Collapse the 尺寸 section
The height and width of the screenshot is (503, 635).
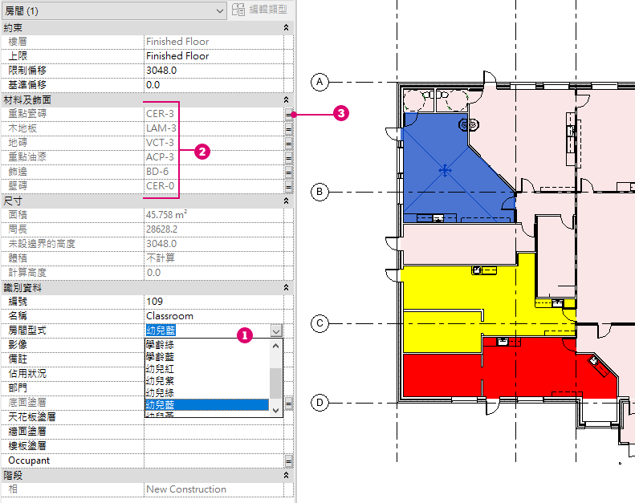click(286, 201)
